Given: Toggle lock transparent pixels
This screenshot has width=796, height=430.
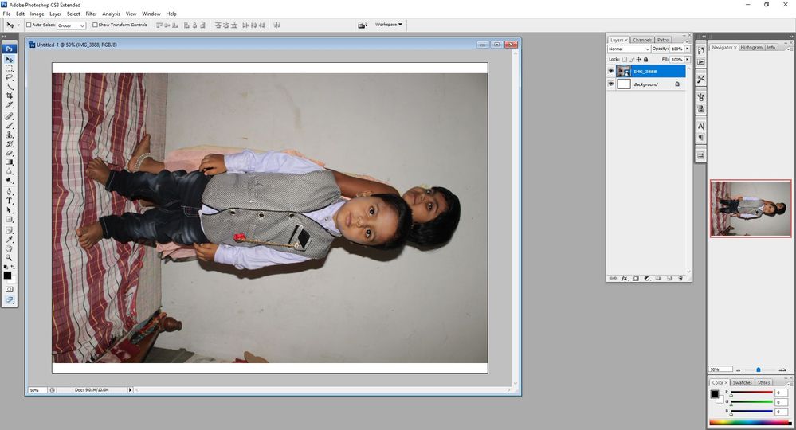Looking at the screenshot, I should click(x=625, y=60).
